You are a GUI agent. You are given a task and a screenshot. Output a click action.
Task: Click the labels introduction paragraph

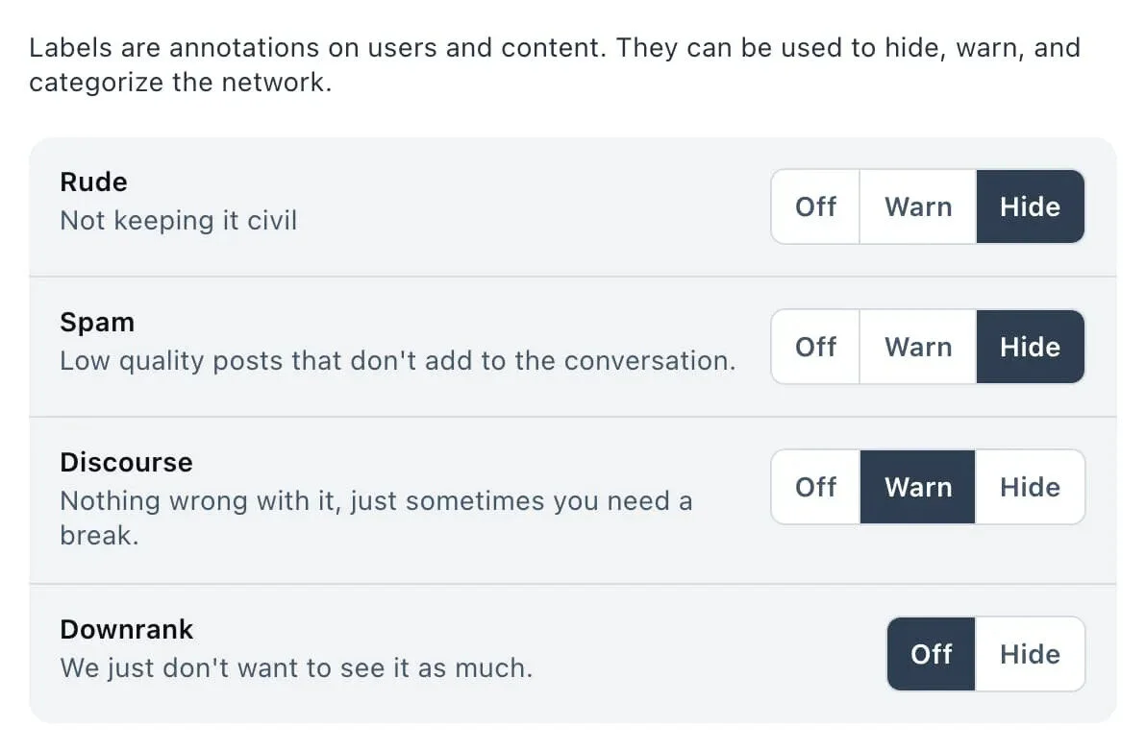click(555, 64)
